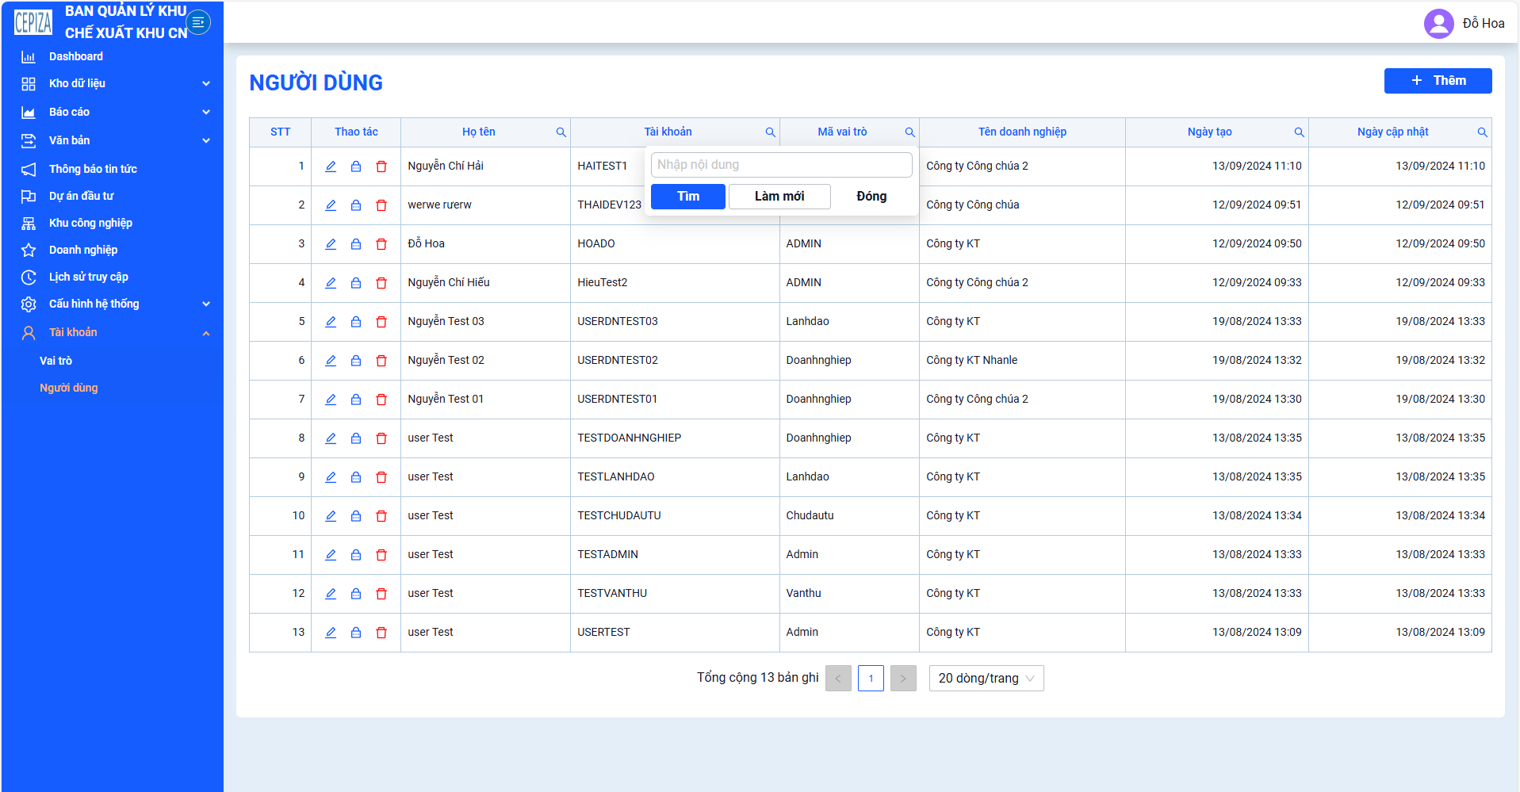The width and height of the screenshot is (1520, 792).
Task: Collapse sidebar with the menu toggle icon
Action: click(198, 22)
